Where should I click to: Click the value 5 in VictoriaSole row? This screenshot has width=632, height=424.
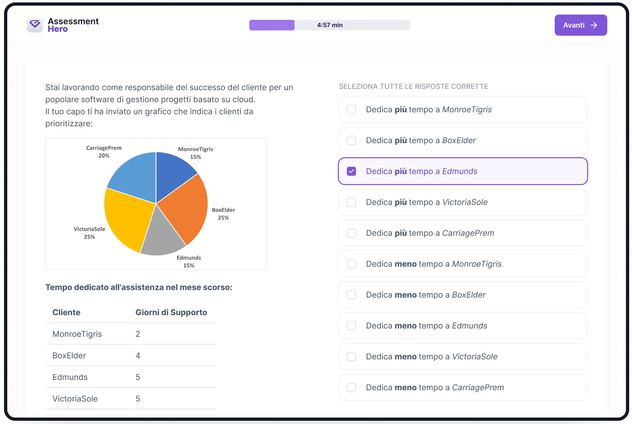tap(138, 399)
